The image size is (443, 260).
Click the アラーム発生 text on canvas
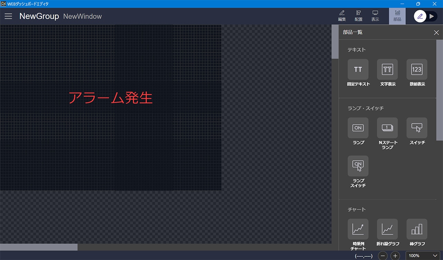(110, 98)
